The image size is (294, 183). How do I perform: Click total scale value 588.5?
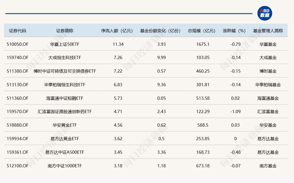click(x=203, y=125)
